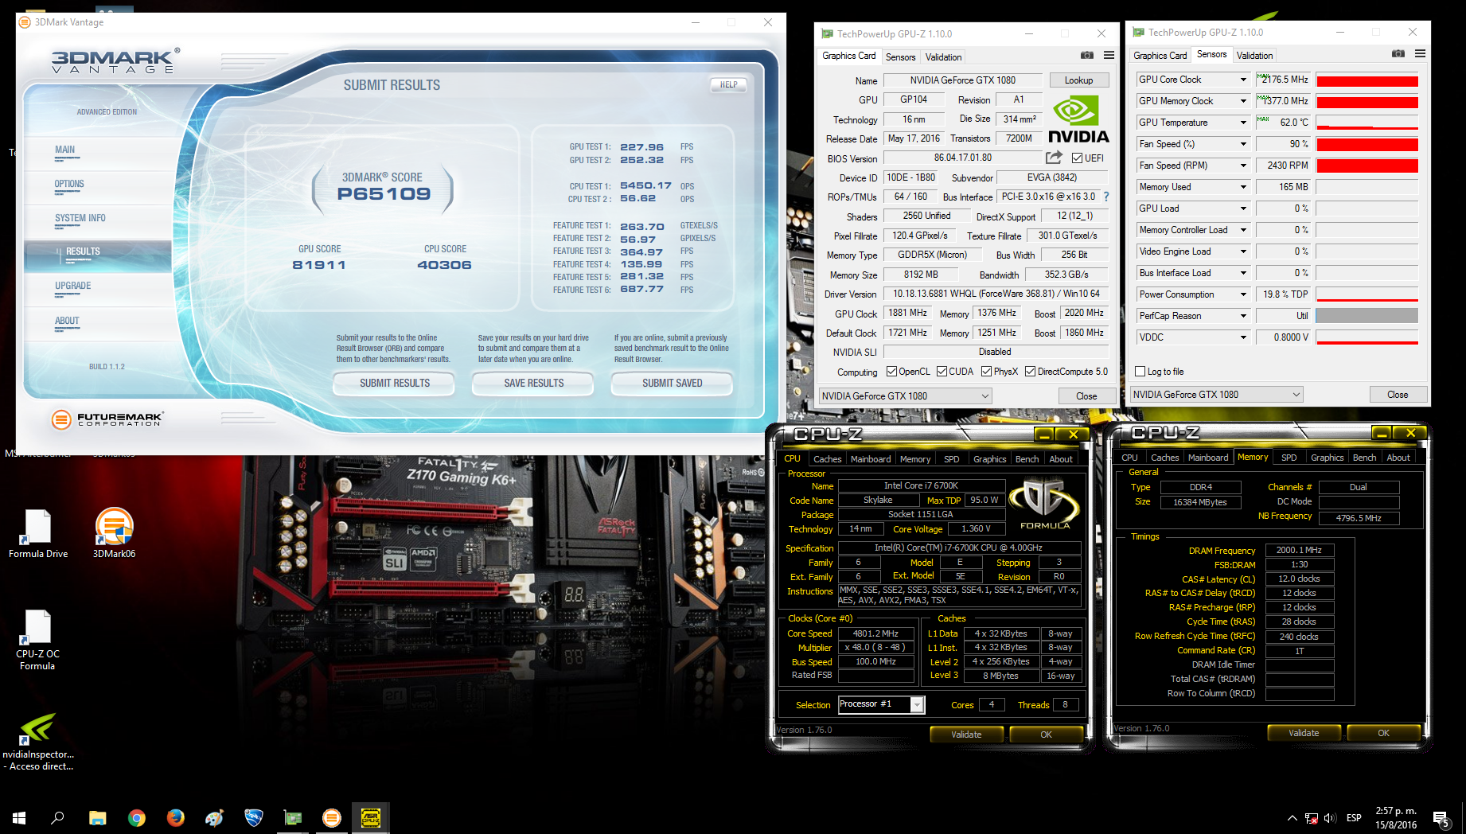Select SYSTEM INFO in 3DMark sidebar
The width and height of the screenshot is (1466, 834).
80,219
